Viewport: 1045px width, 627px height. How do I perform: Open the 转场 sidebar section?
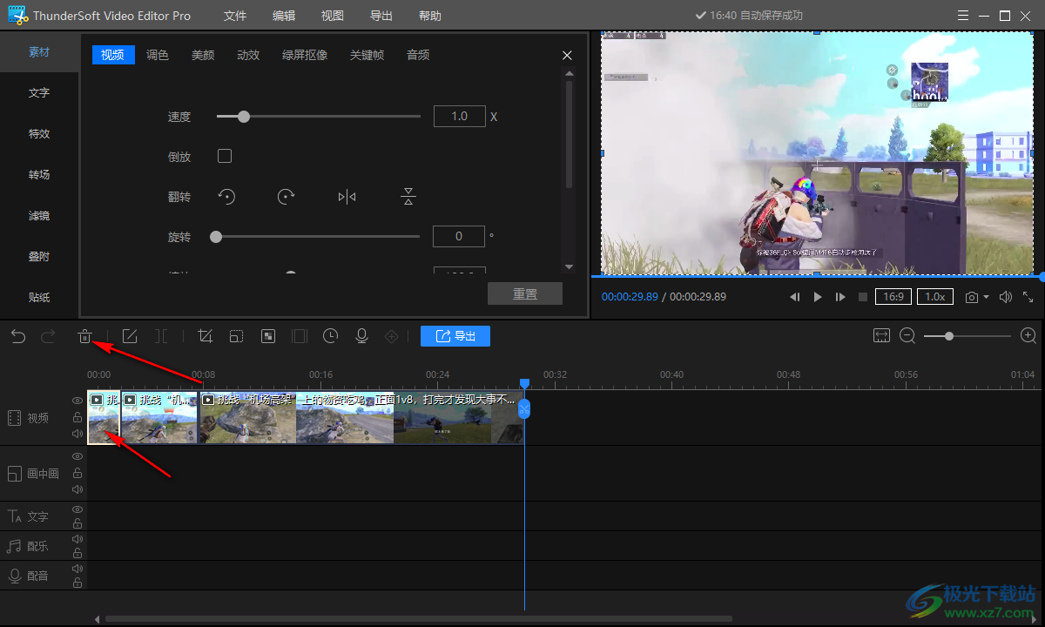(x=39, y=175)
